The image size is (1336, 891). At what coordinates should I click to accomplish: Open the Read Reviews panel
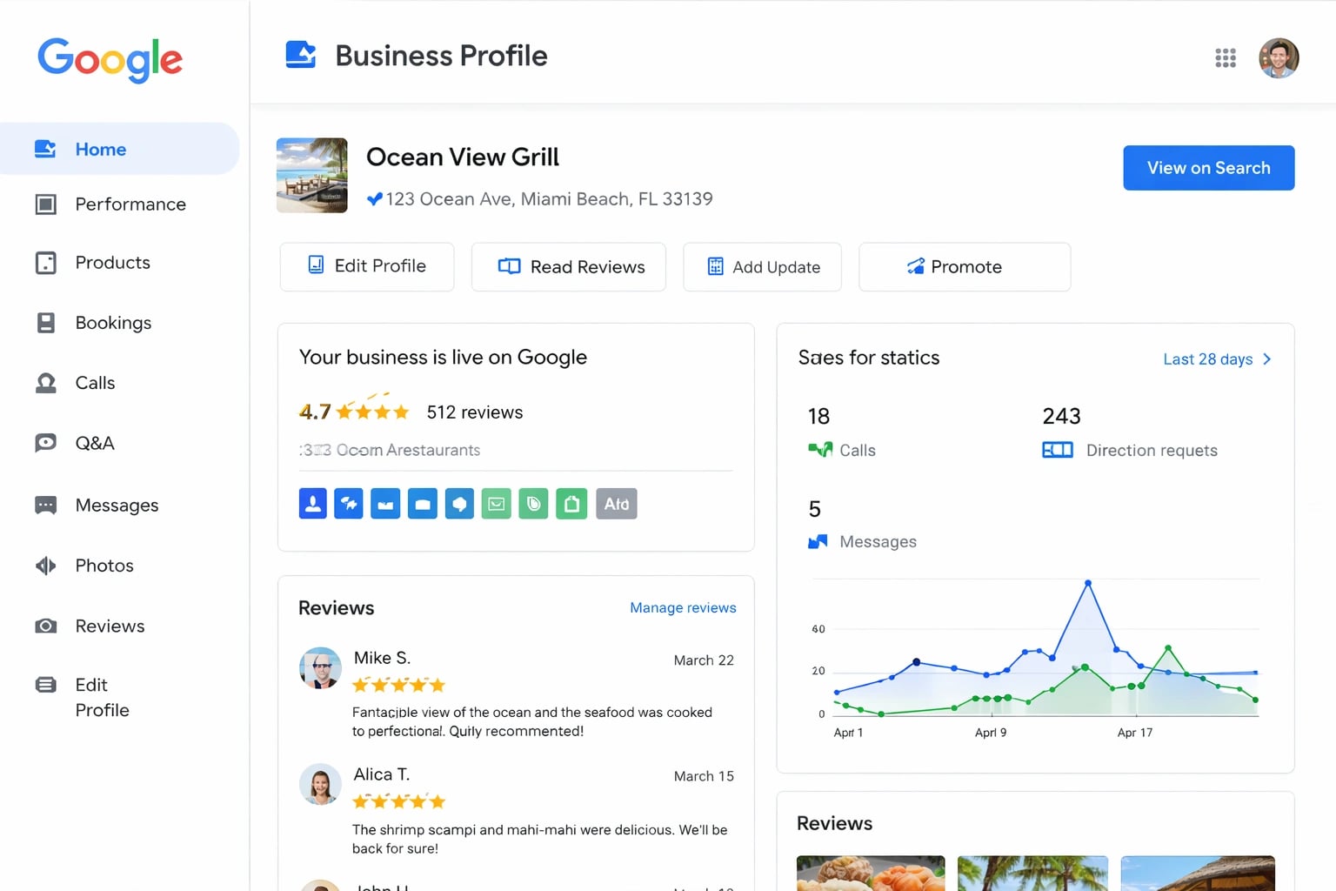[568, 267]
